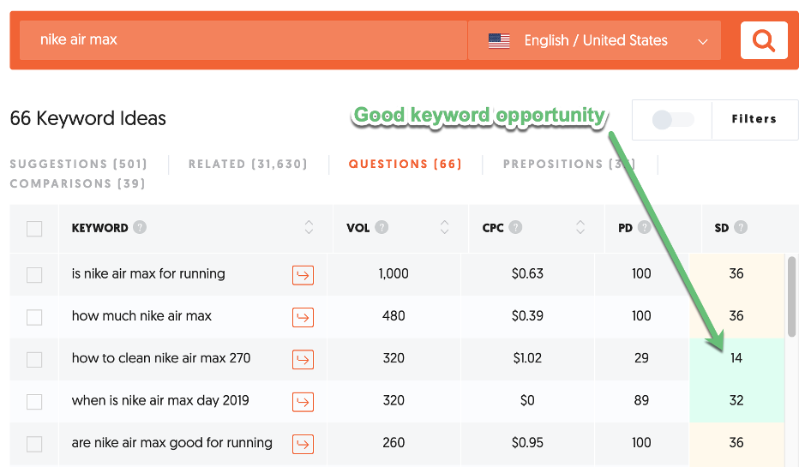Screen dimensions: 805x467
Task: Click the volume value 480
Action: 393,315
